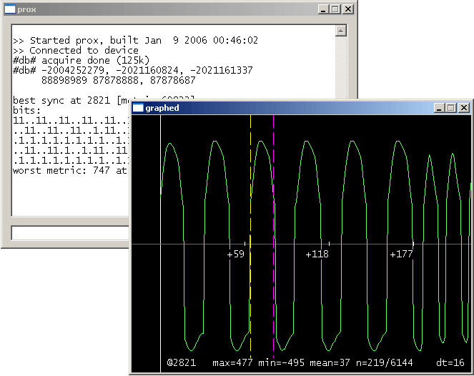474x376 pixels.
Task: Click the +177 axis tick label
Action: (400, 254)
